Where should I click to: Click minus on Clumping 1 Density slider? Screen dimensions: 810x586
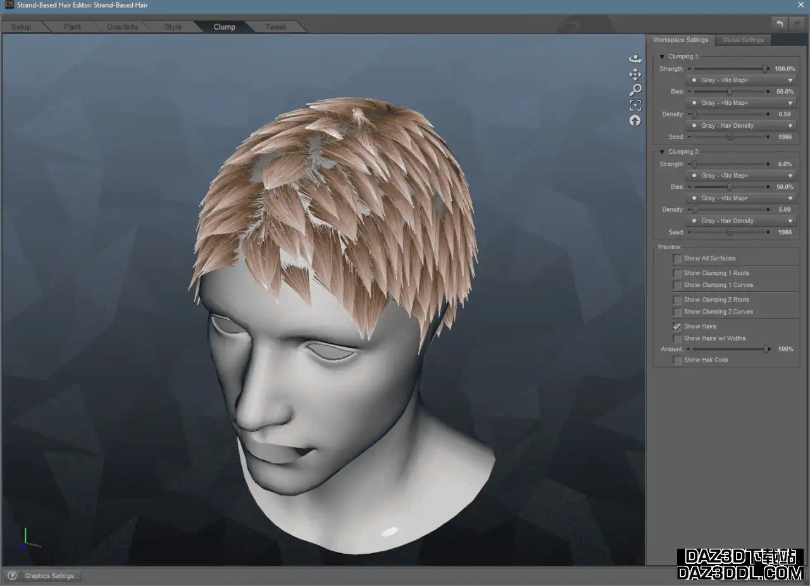[690, 114]
